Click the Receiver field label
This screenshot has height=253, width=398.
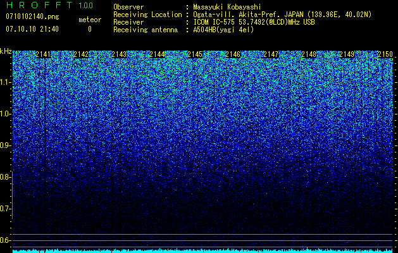point(128,22)
